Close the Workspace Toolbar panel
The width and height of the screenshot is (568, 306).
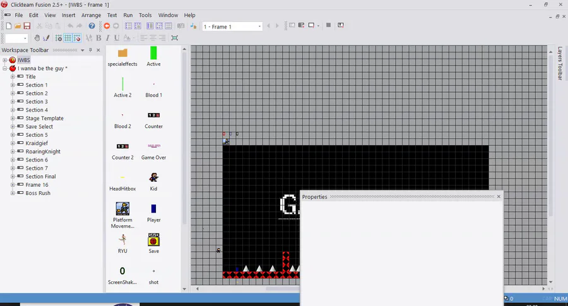(98, 50)
